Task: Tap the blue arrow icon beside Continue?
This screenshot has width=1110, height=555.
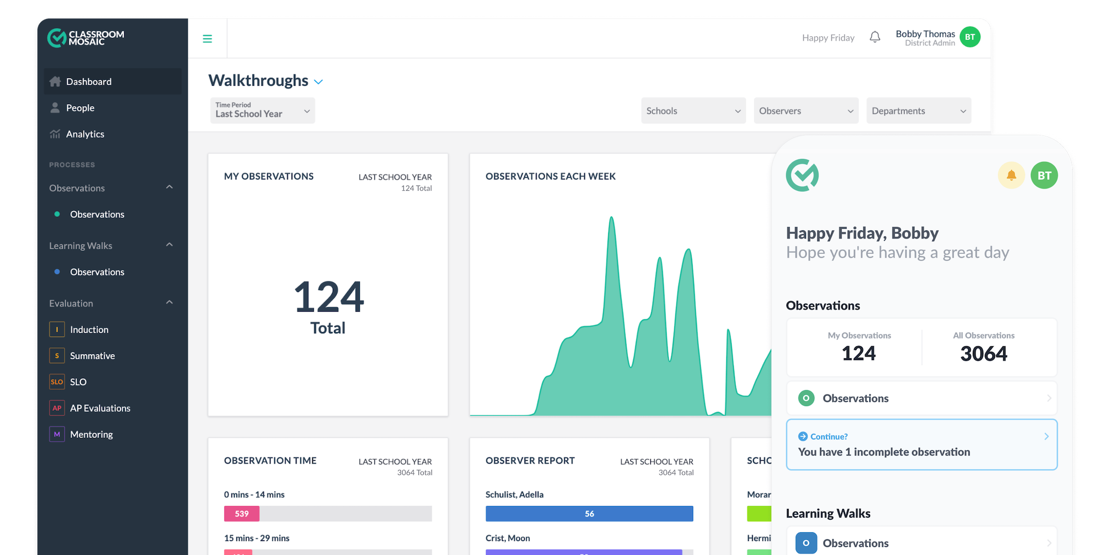Action: 803,436
